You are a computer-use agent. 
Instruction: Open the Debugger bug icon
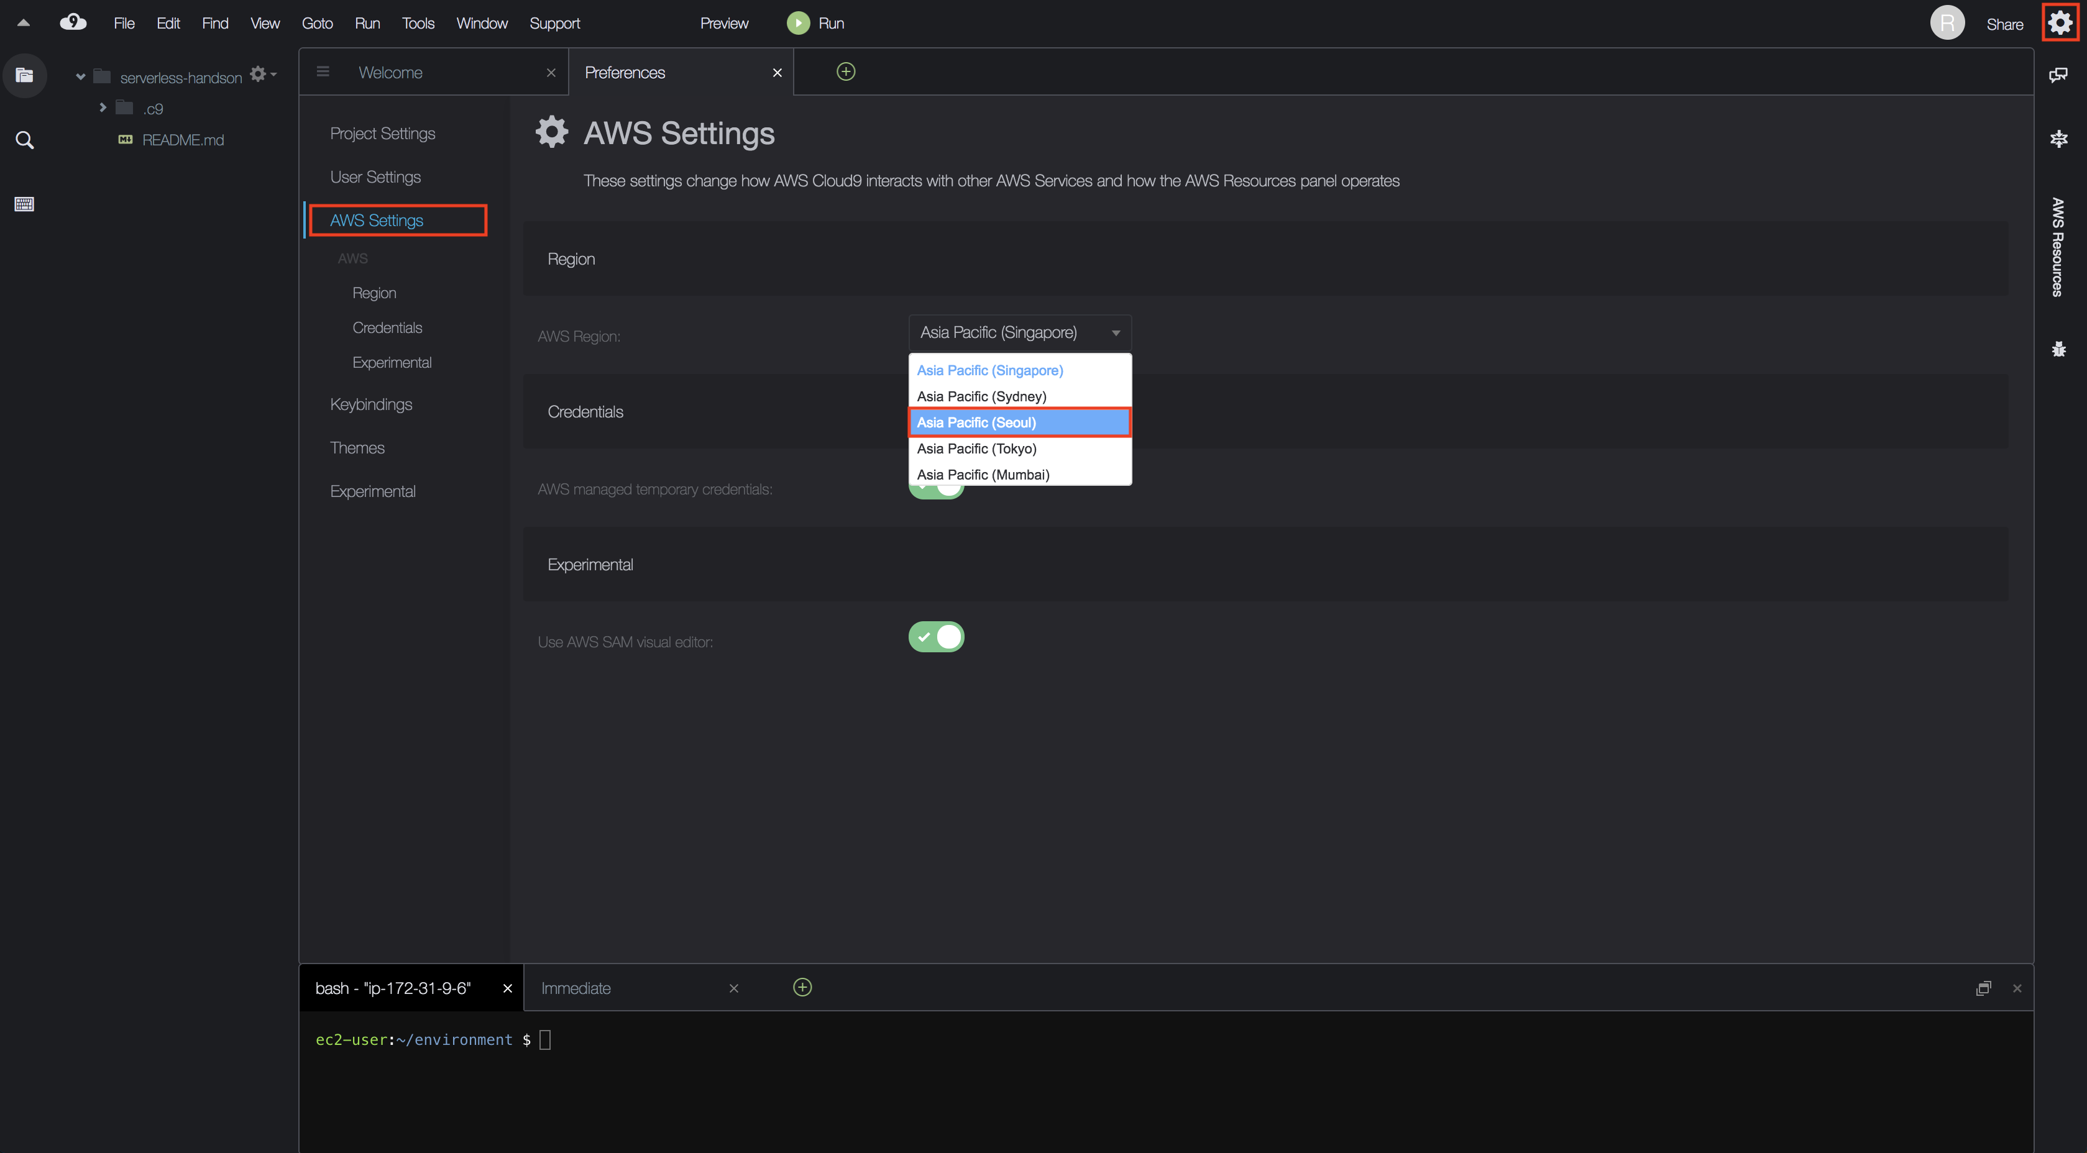click(2058, 349)
